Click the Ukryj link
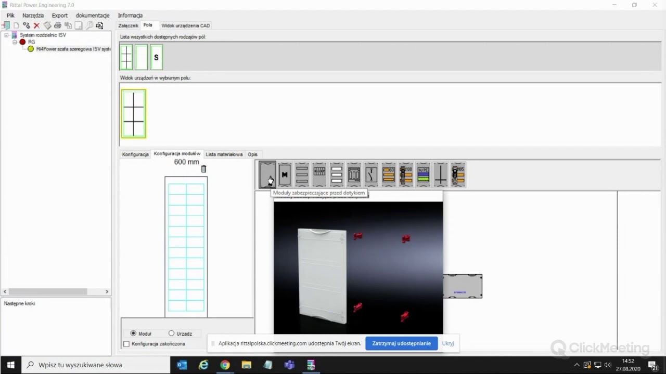 point(448,343)
